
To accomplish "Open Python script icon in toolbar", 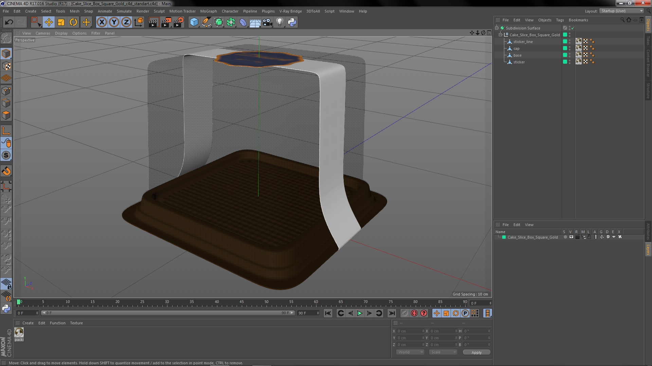I will coord(292,22).
